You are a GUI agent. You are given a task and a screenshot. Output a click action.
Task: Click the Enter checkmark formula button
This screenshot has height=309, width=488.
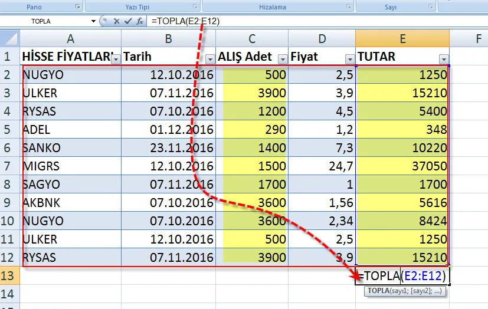coord(127,21)
